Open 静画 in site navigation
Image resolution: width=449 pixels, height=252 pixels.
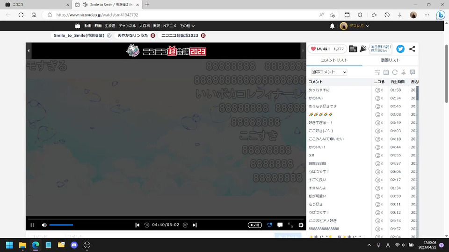tap(98, 26)
